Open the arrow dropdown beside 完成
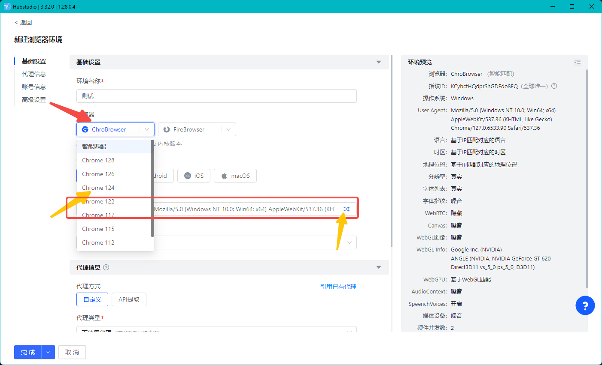The height and width of the screenshot is (365, 602). point(48,352)
